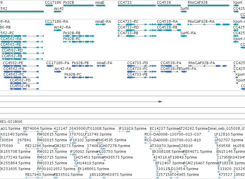The height and width of the screenshot is (179, 245).
Task: Select the Surf6 gene label
Action: pos(185,8)
